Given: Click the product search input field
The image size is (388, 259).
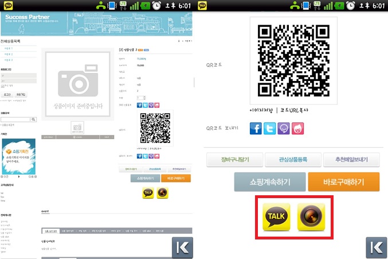Looking at the screenshot, I should 15,119.
